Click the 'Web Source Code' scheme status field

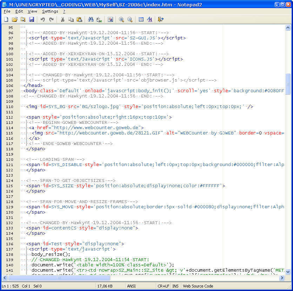[198, 286]
